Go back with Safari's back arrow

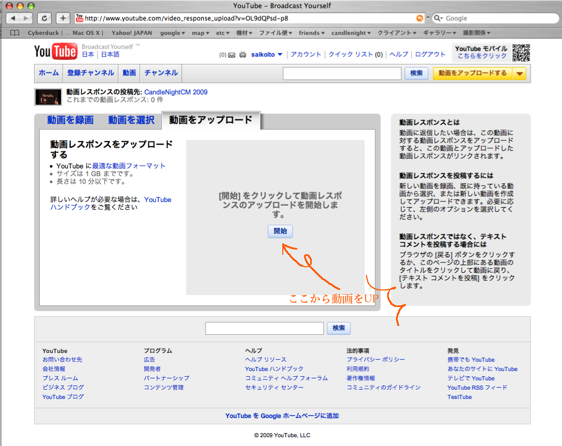point(13,18)
